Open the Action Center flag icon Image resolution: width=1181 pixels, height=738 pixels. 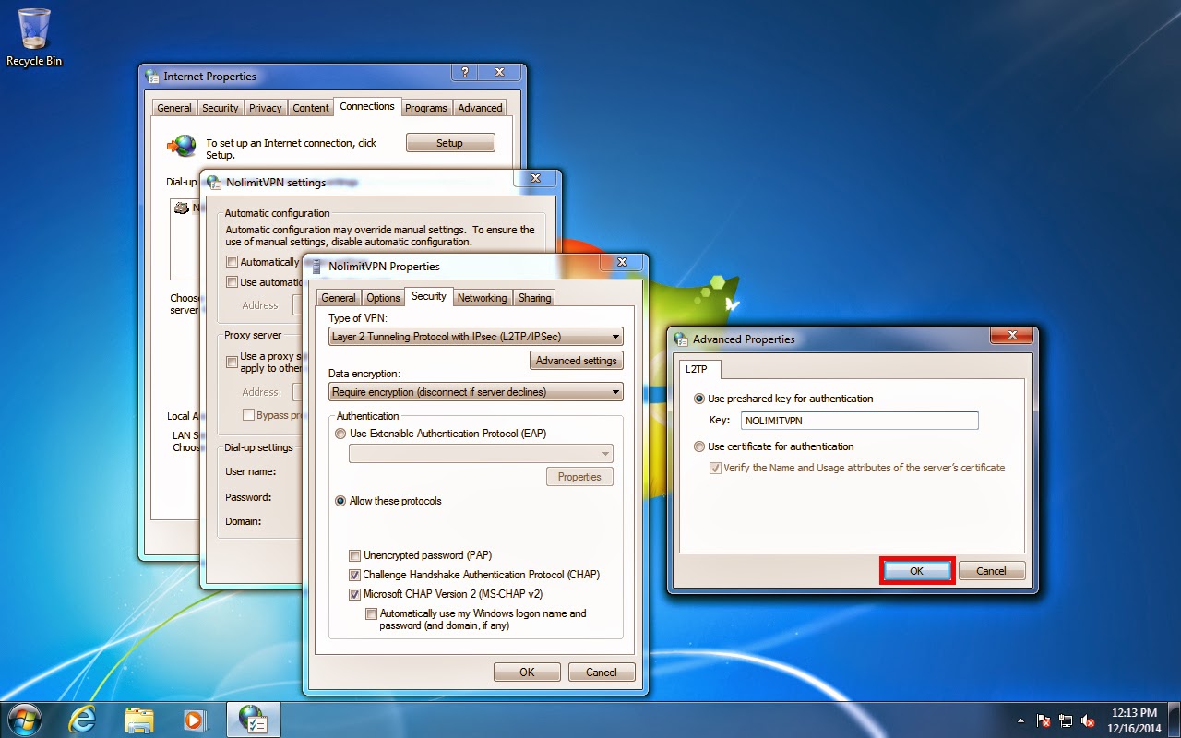pyautogui.click(x=1044, y=720)
